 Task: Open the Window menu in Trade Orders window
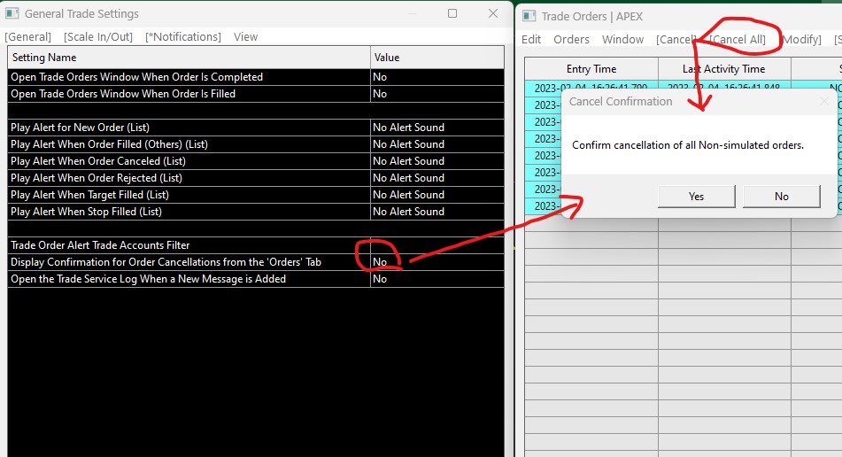pos(623,39)
